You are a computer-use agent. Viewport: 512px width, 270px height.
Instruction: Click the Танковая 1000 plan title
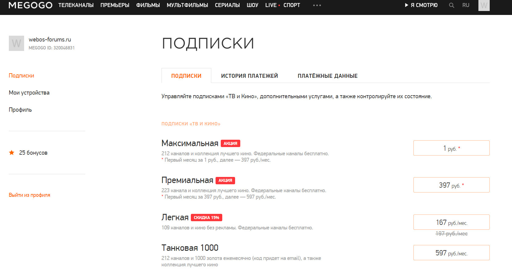point(190,248)
